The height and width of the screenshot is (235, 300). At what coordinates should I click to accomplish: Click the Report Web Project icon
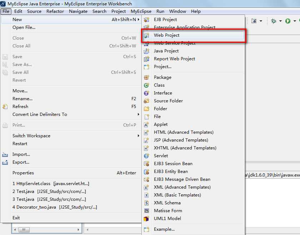tap(146, 59)
